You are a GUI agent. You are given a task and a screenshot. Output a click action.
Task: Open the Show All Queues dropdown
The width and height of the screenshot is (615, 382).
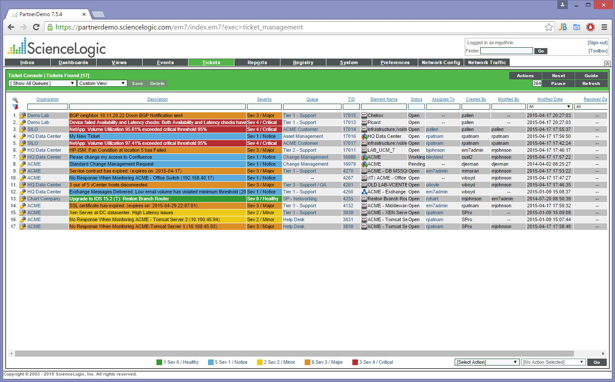click(42, 83)
